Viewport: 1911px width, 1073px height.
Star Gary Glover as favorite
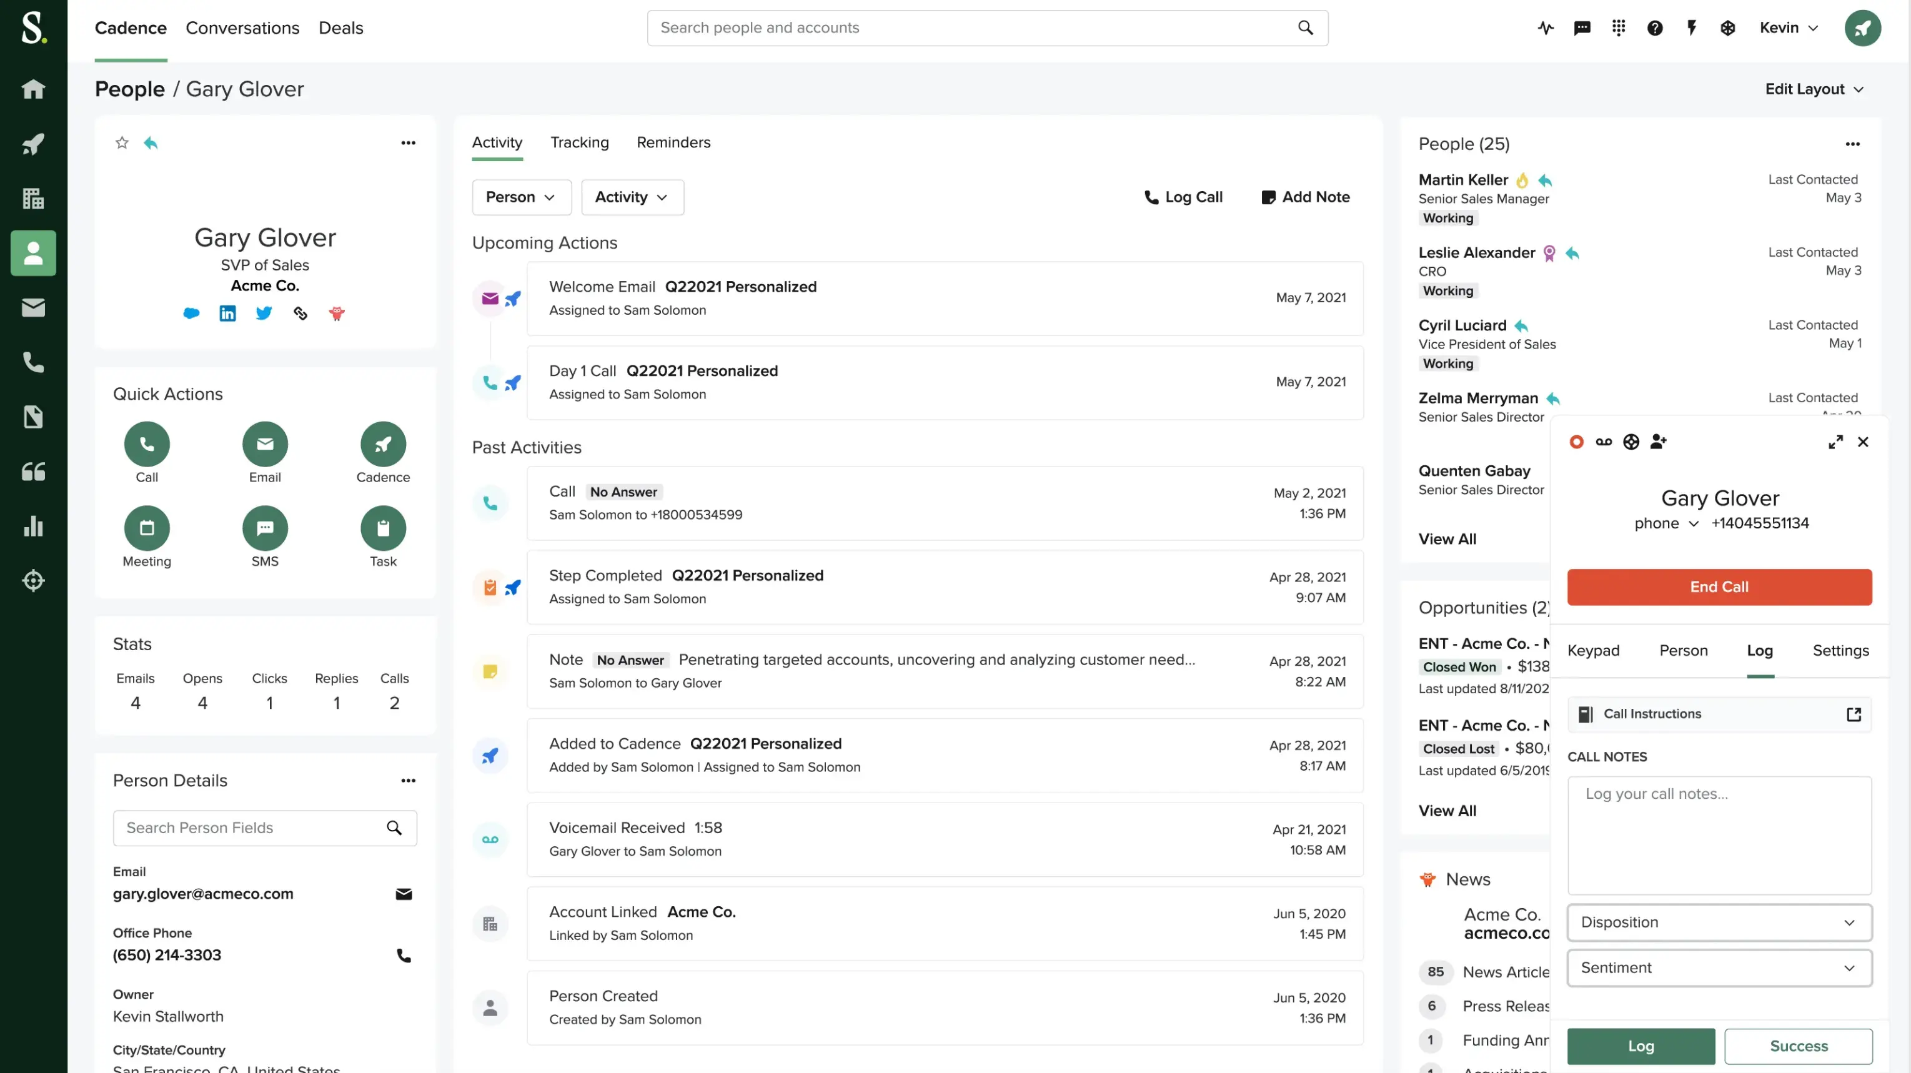[x=122, y=142]
